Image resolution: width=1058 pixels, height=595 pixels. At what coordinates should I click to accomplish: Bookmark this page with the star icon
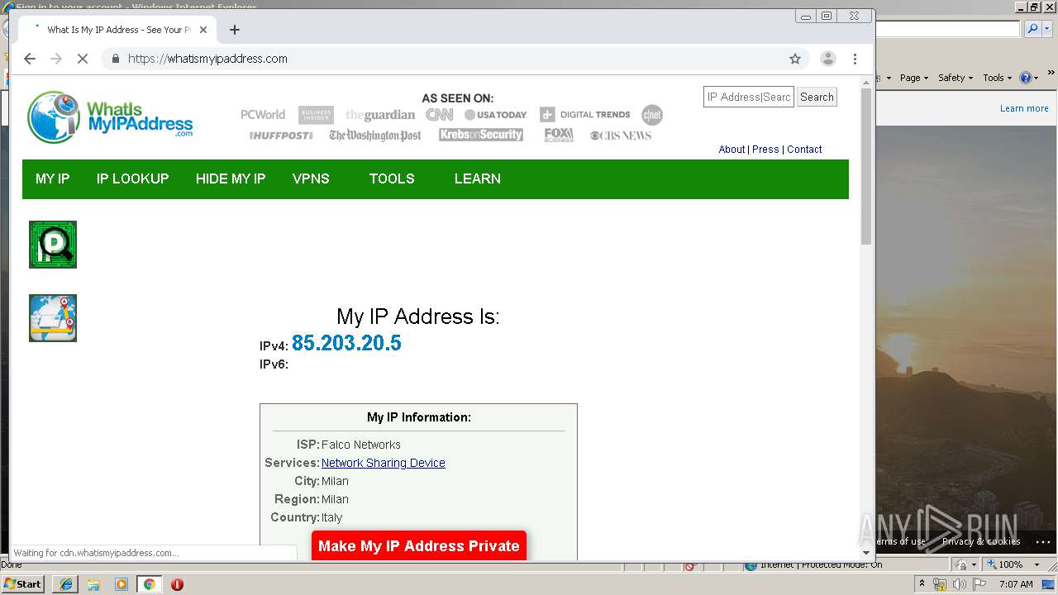pyautogui.click(x=795, y=59)
